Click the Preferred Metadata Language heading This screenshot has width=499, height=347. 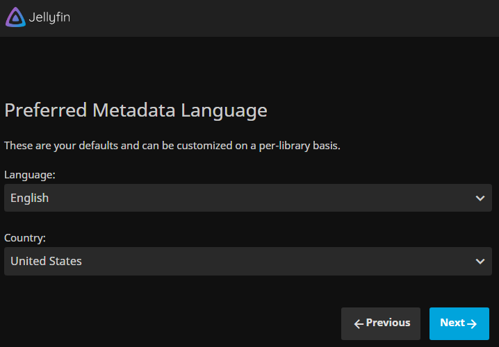[136, 110]
